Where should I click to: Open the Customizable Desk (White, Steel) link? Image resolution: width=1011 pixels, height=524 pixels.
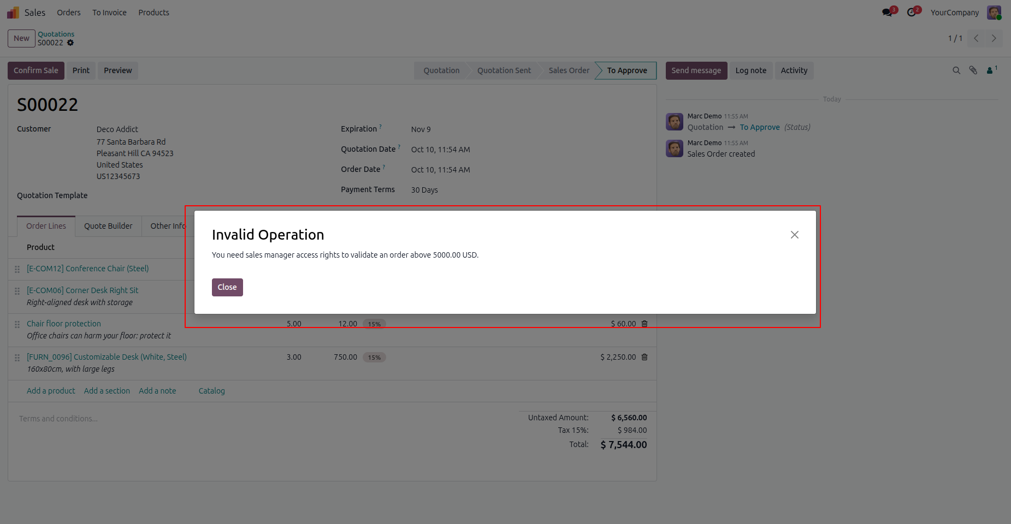[107, 357]
